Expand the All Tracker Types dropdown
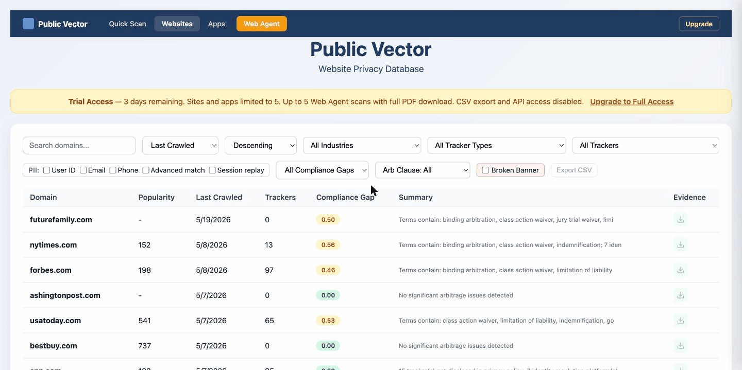Image resolution: width=742 pixels, height=370 pixels. click(x=497, y=146)
